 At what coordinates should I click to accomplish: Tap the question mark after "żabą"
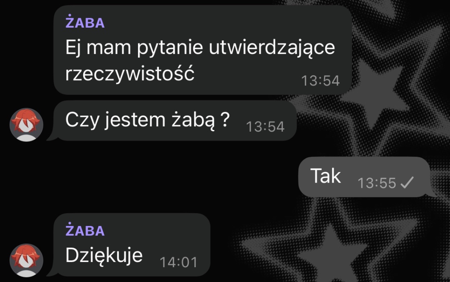(225, 119)
